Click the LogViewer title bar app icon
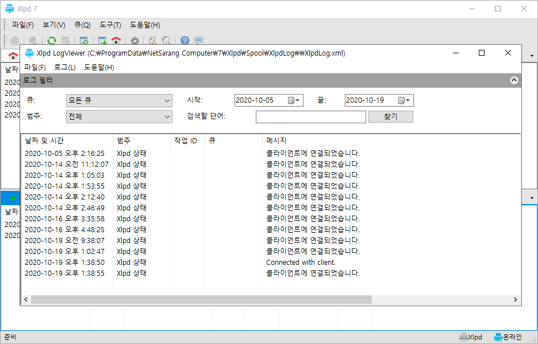 click(29, 53)
